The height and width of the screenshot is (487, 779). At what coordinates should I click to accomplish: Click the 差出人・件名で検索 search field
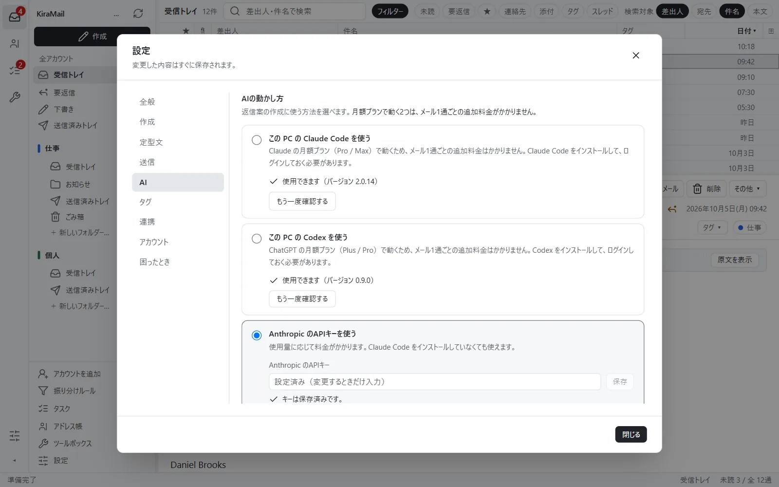[294, 11]
